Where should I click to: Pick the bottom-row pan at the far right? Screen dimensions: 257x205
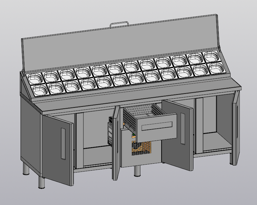click(217, 68)
